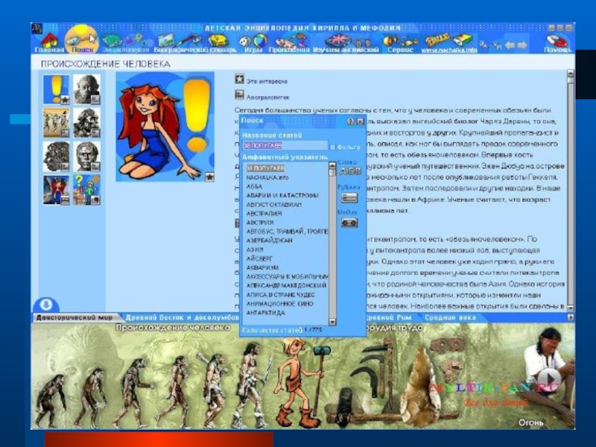Viewport: 596px width, 447px height.
Task: Switch to Доисторический мир tab
Action: click(74, 317)
